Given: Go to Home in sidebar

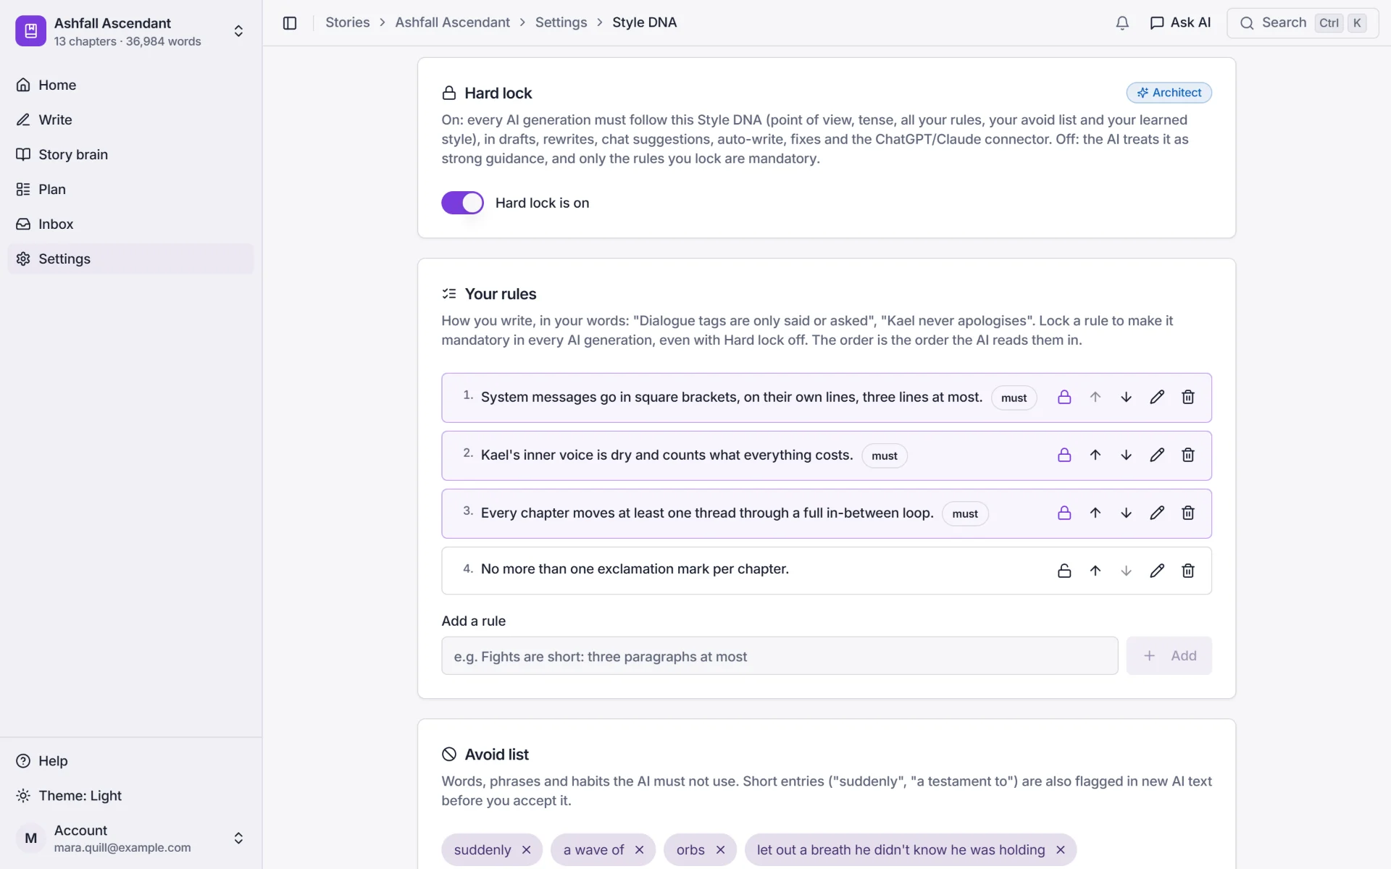Looking at the screenshot, I should pos(130,85).
